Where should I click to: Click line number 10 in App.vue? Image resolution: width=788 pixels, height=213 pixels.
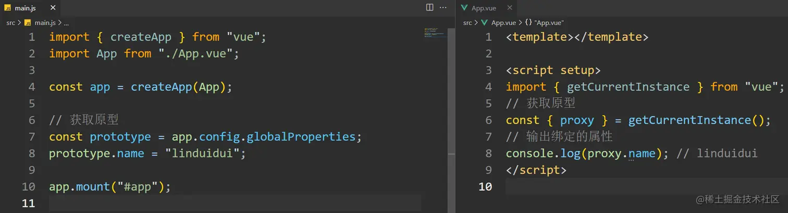(485, 187)
